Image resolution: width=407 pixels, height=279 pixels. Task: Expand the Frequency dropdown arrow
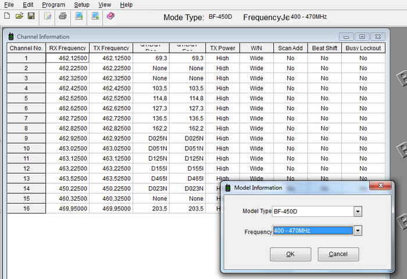coord(358,231)
